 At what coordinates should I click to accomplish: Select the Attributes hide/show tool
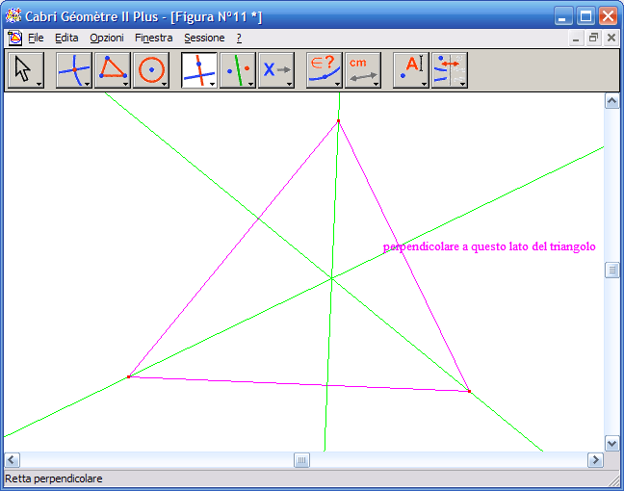pos(450,70)
